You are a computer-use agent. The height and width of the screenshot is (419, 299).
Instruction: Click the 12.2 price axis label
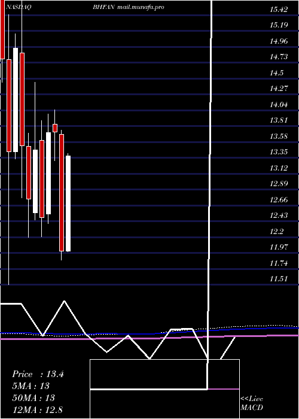[276, 232]
